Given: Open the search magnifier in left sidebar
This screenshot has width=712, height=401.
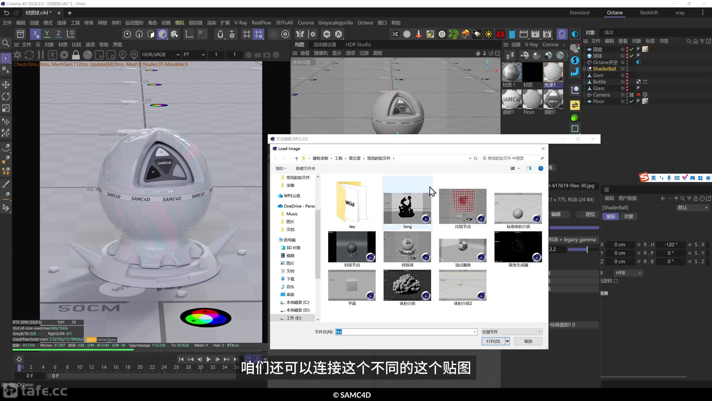Looking at the screenshot, I should (x=6, y=43).
